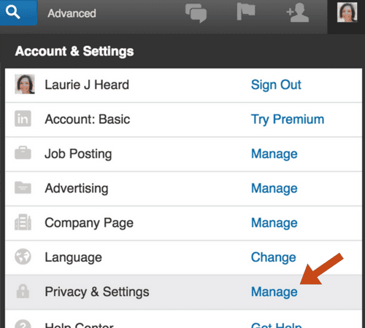Manage Privacy & Settings
365x328 pixels.
tap(274, 292)
